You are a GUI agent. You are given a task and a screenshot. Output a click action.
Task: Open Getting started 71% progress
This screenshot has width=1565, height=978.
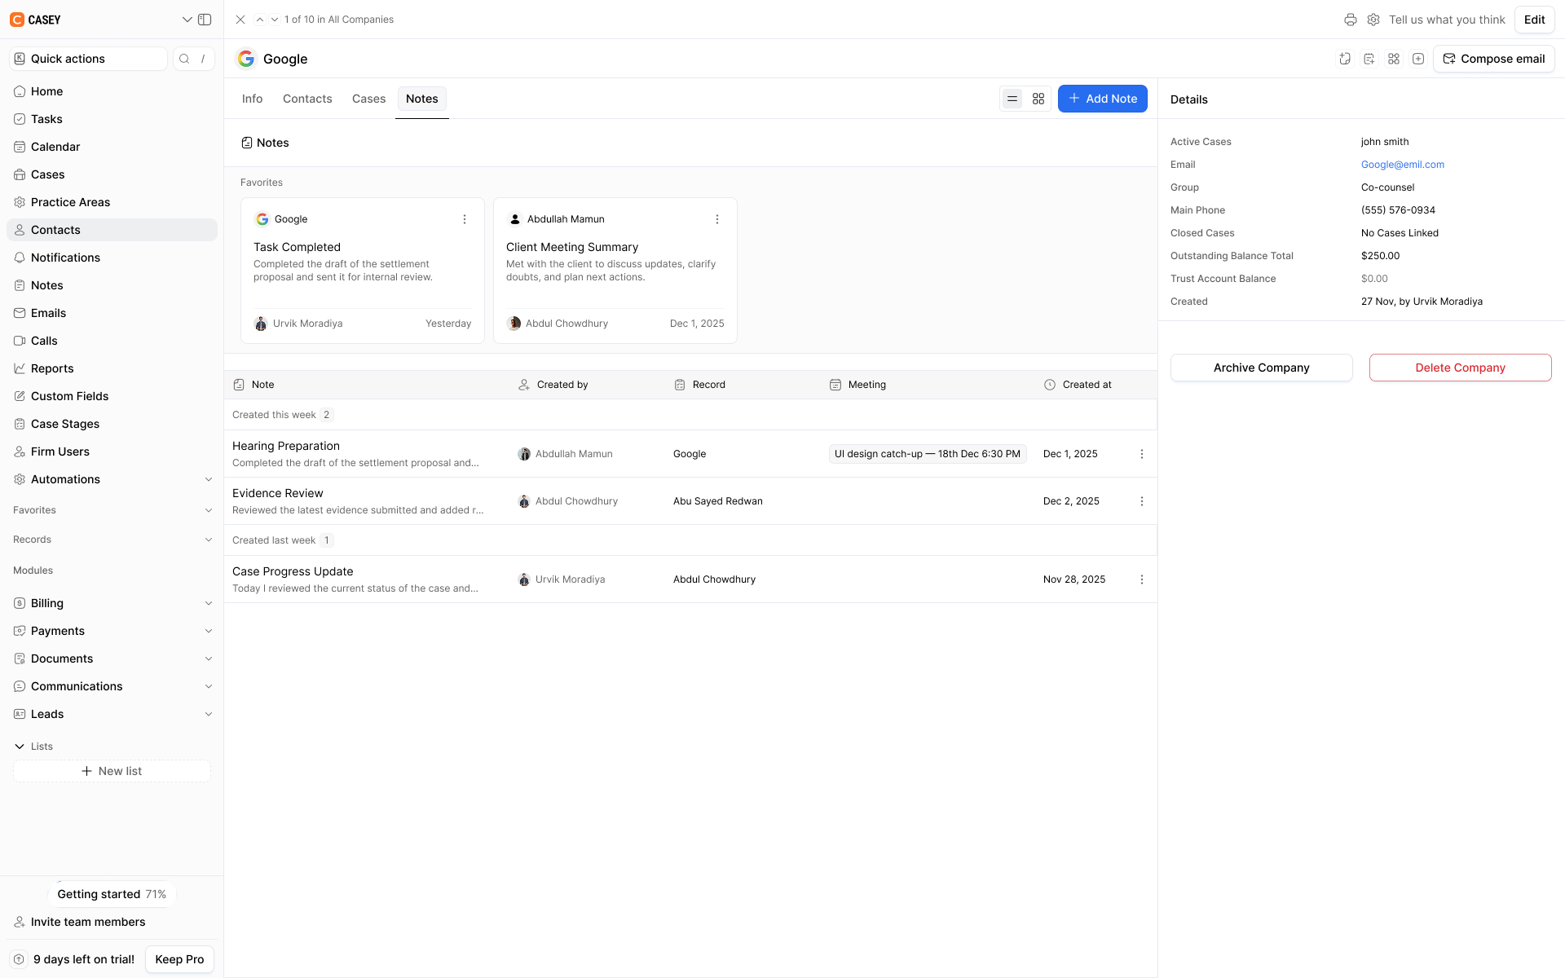112,894
